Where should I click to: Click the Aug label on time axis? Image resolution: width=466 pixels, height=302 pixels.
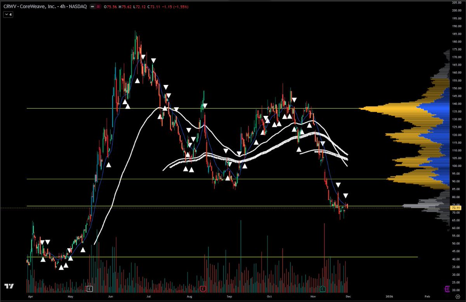tap(189, 296)
